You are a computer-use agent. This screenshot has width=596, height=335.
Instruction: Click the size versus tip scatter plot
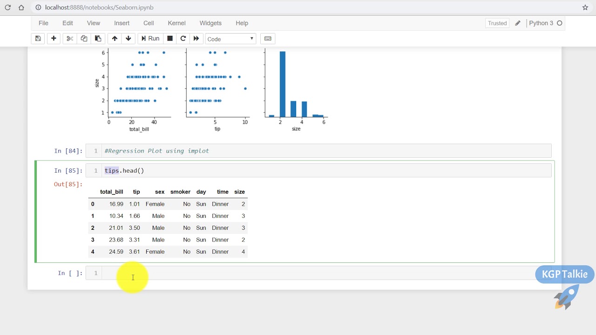click(x=217, y=82)
